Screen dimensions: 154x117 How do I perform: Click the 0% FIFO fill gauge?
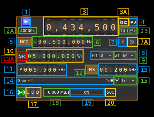[x=87, y=92]
